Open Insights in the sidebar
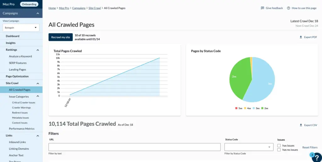The height and width of the screenshot is (162, 322). (10, 43)
